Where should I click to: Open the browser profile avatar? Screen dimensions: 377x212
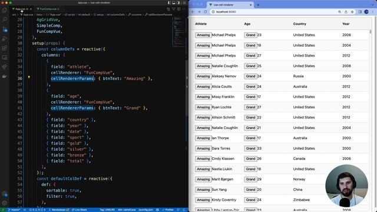click(366, 12)
